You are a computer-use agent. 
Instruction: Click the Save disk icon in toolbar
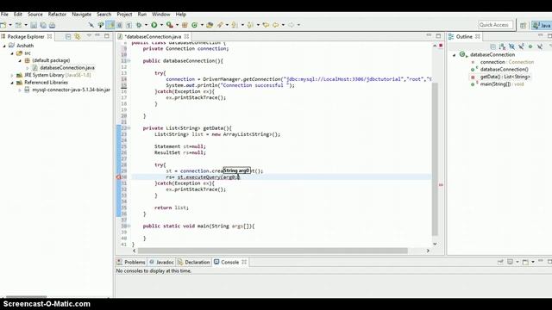(x=34, y=25)
